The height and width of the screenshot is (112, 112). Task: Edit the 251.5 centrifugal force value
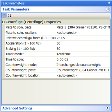pyautogui.click(x=83, y=38)
